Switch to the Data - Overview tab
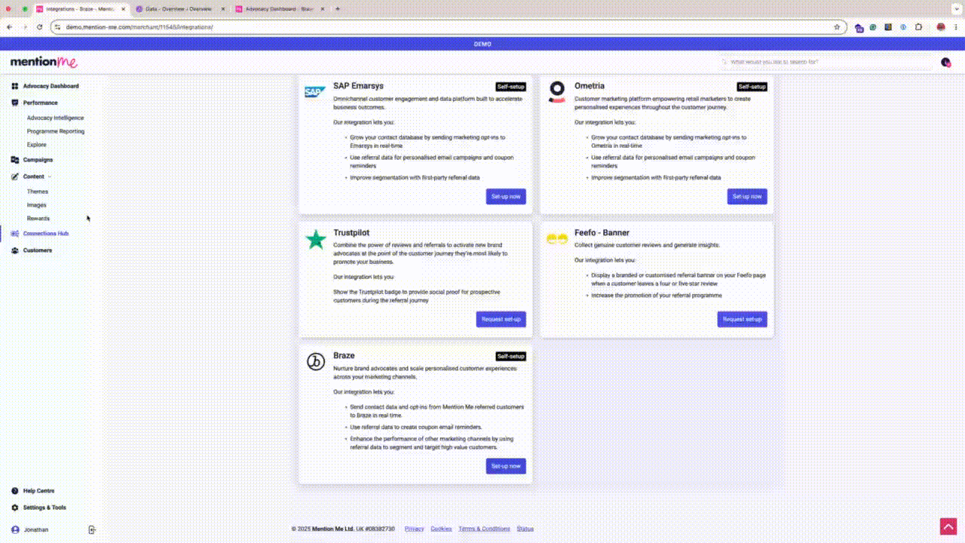This screenshot has width=965, height=543. click(179, 9)
